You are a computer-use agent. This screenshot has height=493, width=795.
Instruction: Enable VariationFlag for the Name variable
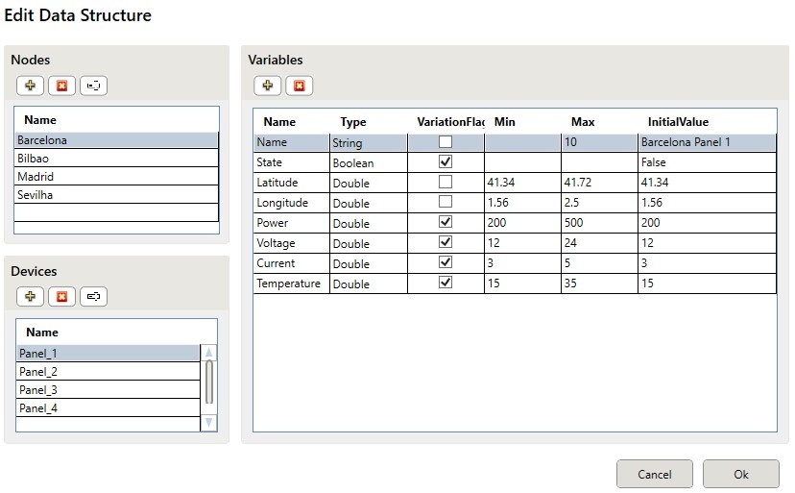[445, 142]
